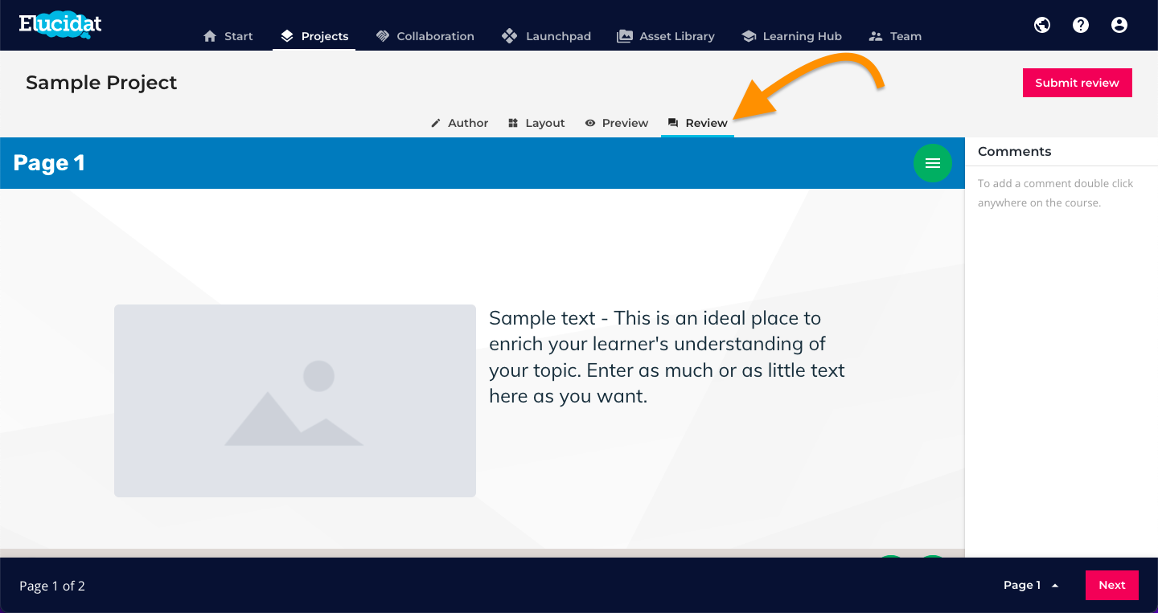Image resolution: width=1158 pixels, height=613 pixels.
Task: Open the Collaboration section
Action: [425, 36]
